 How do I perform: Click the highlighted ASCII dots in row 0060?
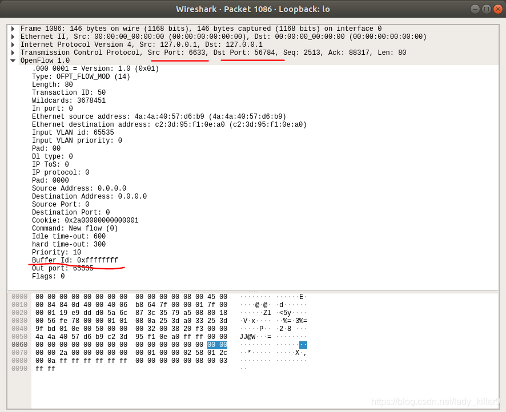tap(303, 345)
